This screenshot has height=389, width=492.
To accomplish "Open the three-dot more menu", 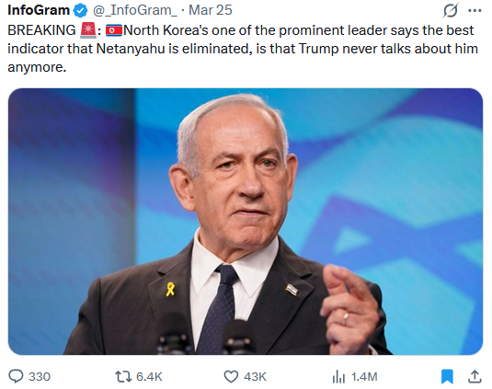I will click(475, 11).
